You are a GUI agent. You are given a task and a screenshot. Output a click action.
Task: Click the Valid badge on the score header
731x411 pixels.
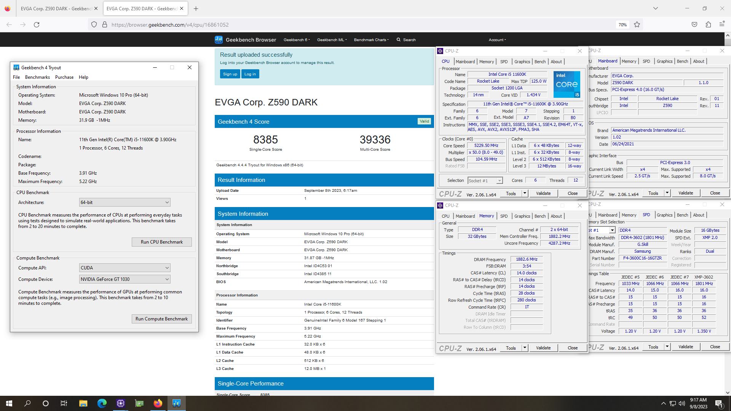pos(424,121)
